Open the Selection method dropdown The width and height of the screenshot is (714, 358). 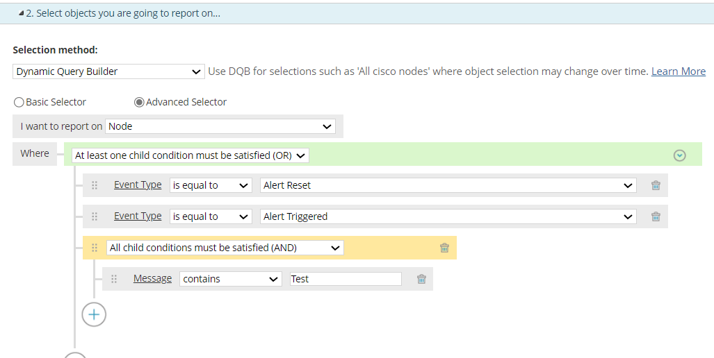click(x=108, y=71)
